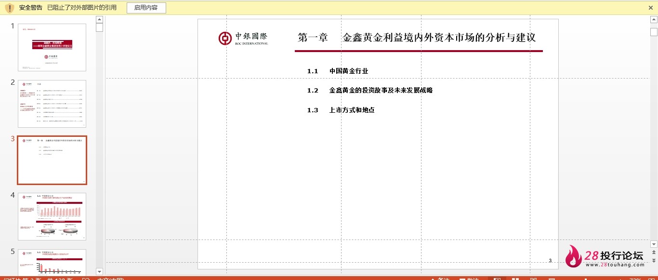Click the thumbnail pane scrollbar handle
Viewport: 658px width, 280px height.
point(100,27)
